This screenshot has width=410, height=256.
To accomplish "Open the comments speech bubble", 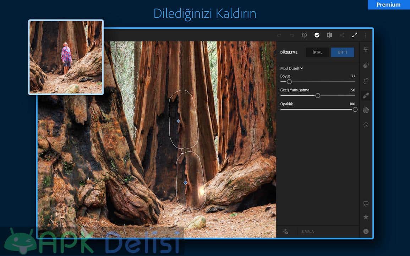I will pos(366,204).
